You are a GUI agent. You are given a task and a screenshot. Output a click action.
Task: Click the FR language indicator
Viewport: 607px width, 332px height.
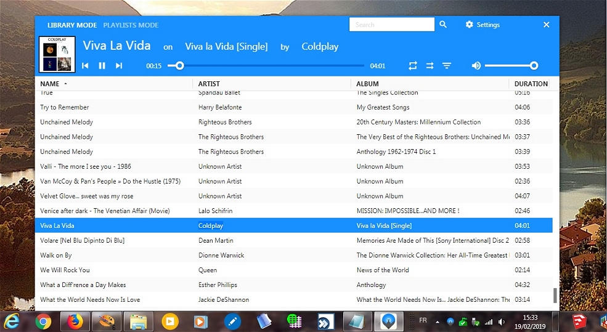pos(423,320)
